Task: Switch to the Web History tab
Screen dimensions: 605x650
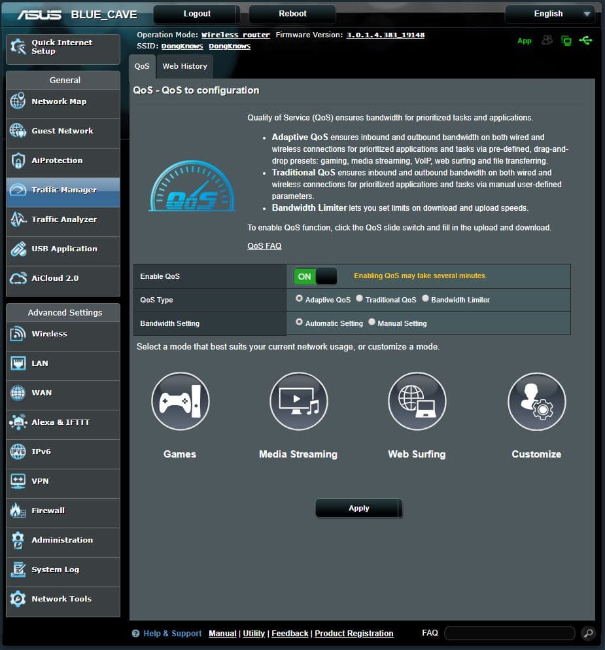Action: [x=184, y=66]
